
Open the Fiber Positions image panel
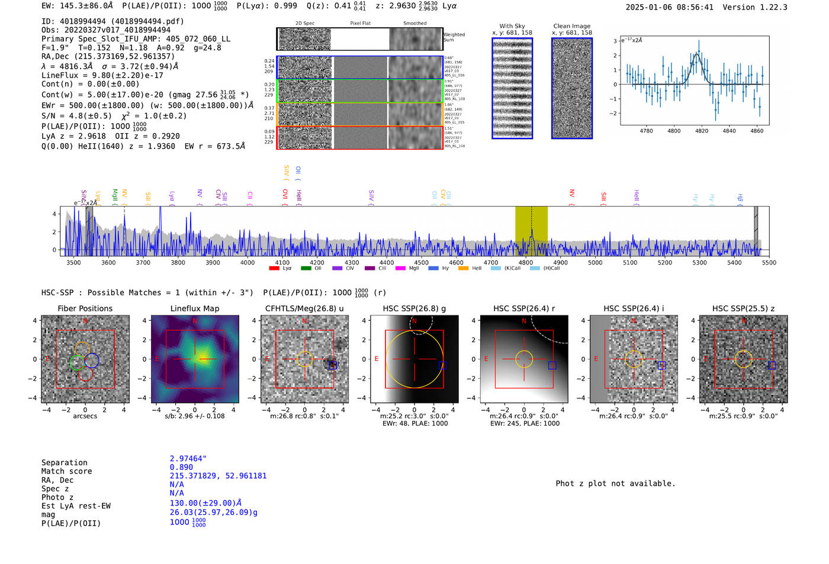[85, 359]
